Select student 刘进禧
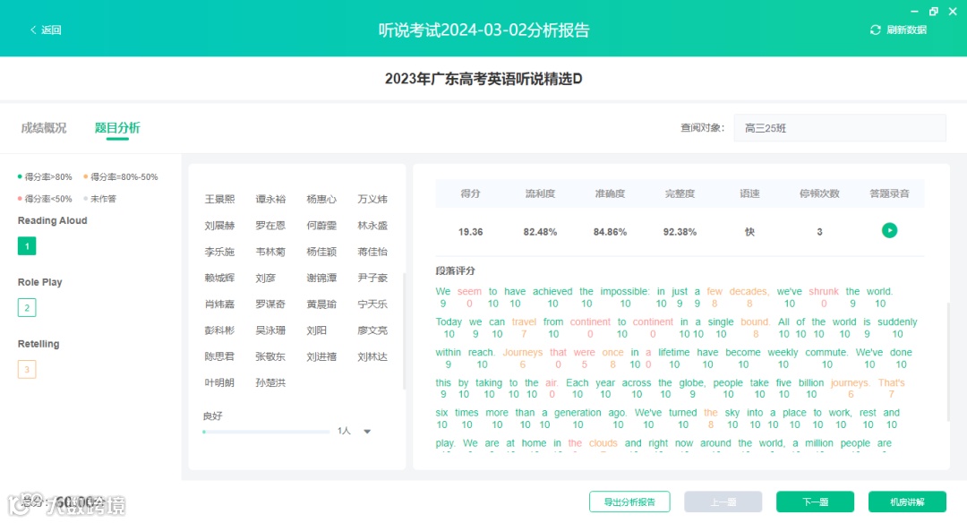This screenshot has width=967, height=523. pyautogui.click(x=321, y=356)
